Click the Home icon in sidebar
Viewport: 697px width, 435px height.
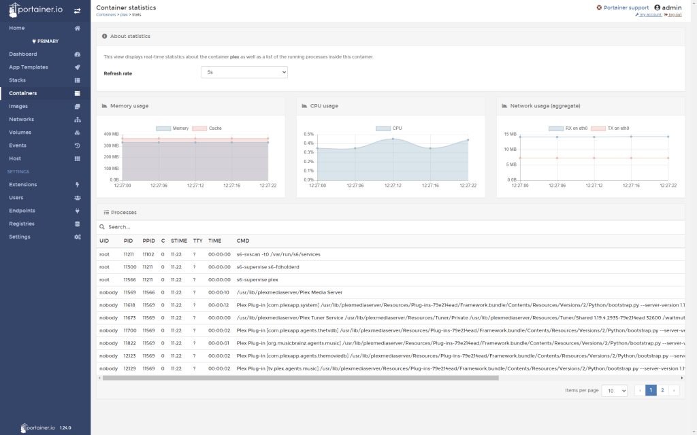(78, 29)
